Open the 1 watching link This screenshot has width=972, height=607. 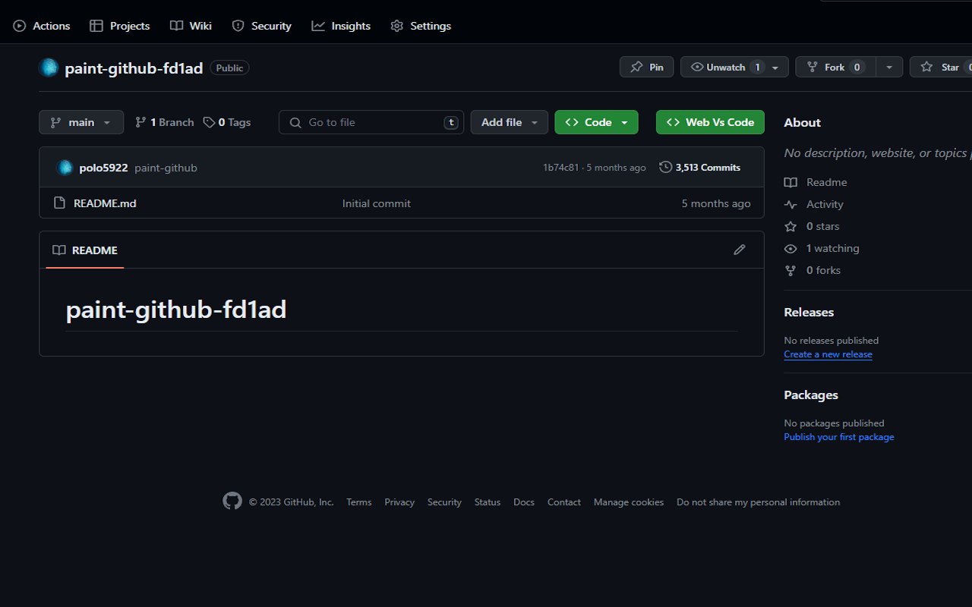tap(822, 248)
